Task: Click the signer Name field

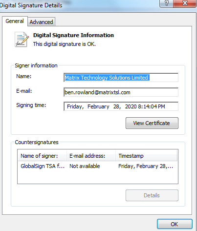Action: (121, 78)
